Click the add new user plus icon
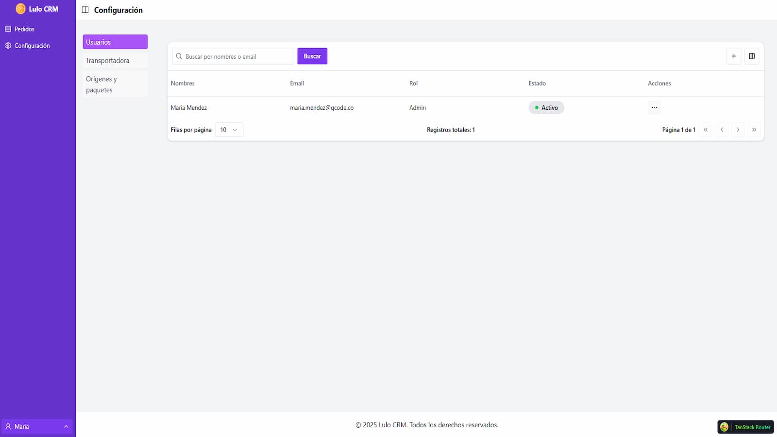777x437 pixels. tap(734, 56)
